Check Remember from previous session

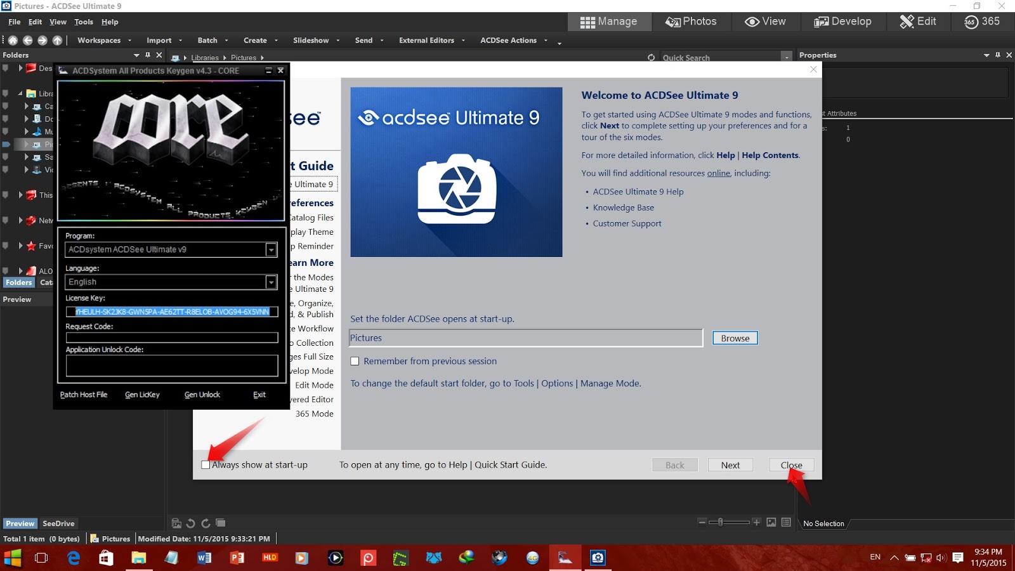tap(355, 361)
